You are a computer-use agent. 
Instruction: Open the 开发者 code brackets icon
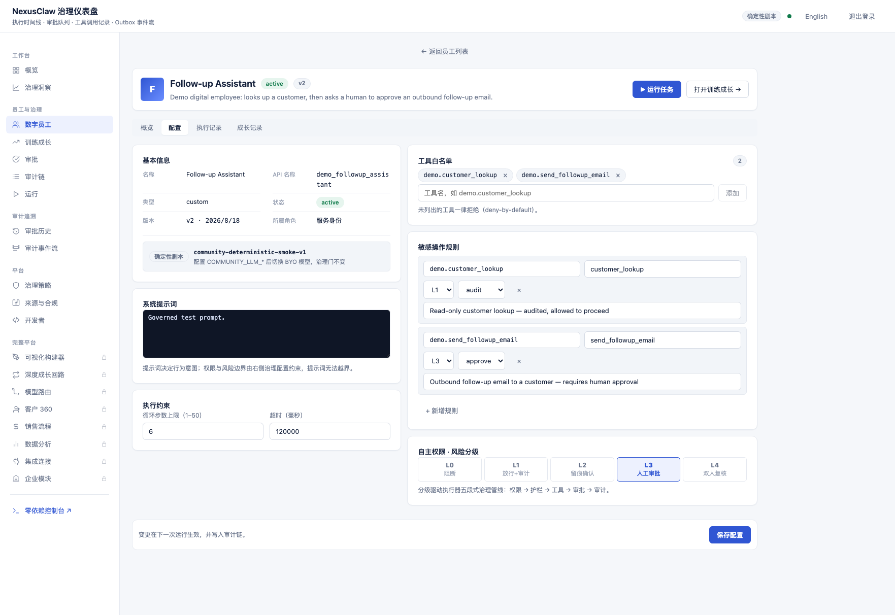click(16, 321)
